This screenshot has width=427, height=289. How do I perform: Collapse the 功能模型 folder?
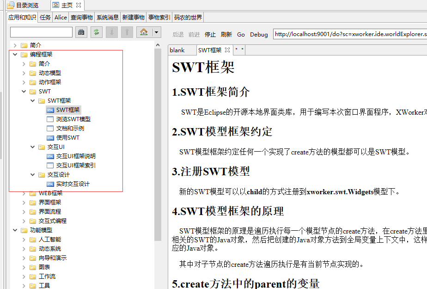pyautogui.click(x=15, y=230)
